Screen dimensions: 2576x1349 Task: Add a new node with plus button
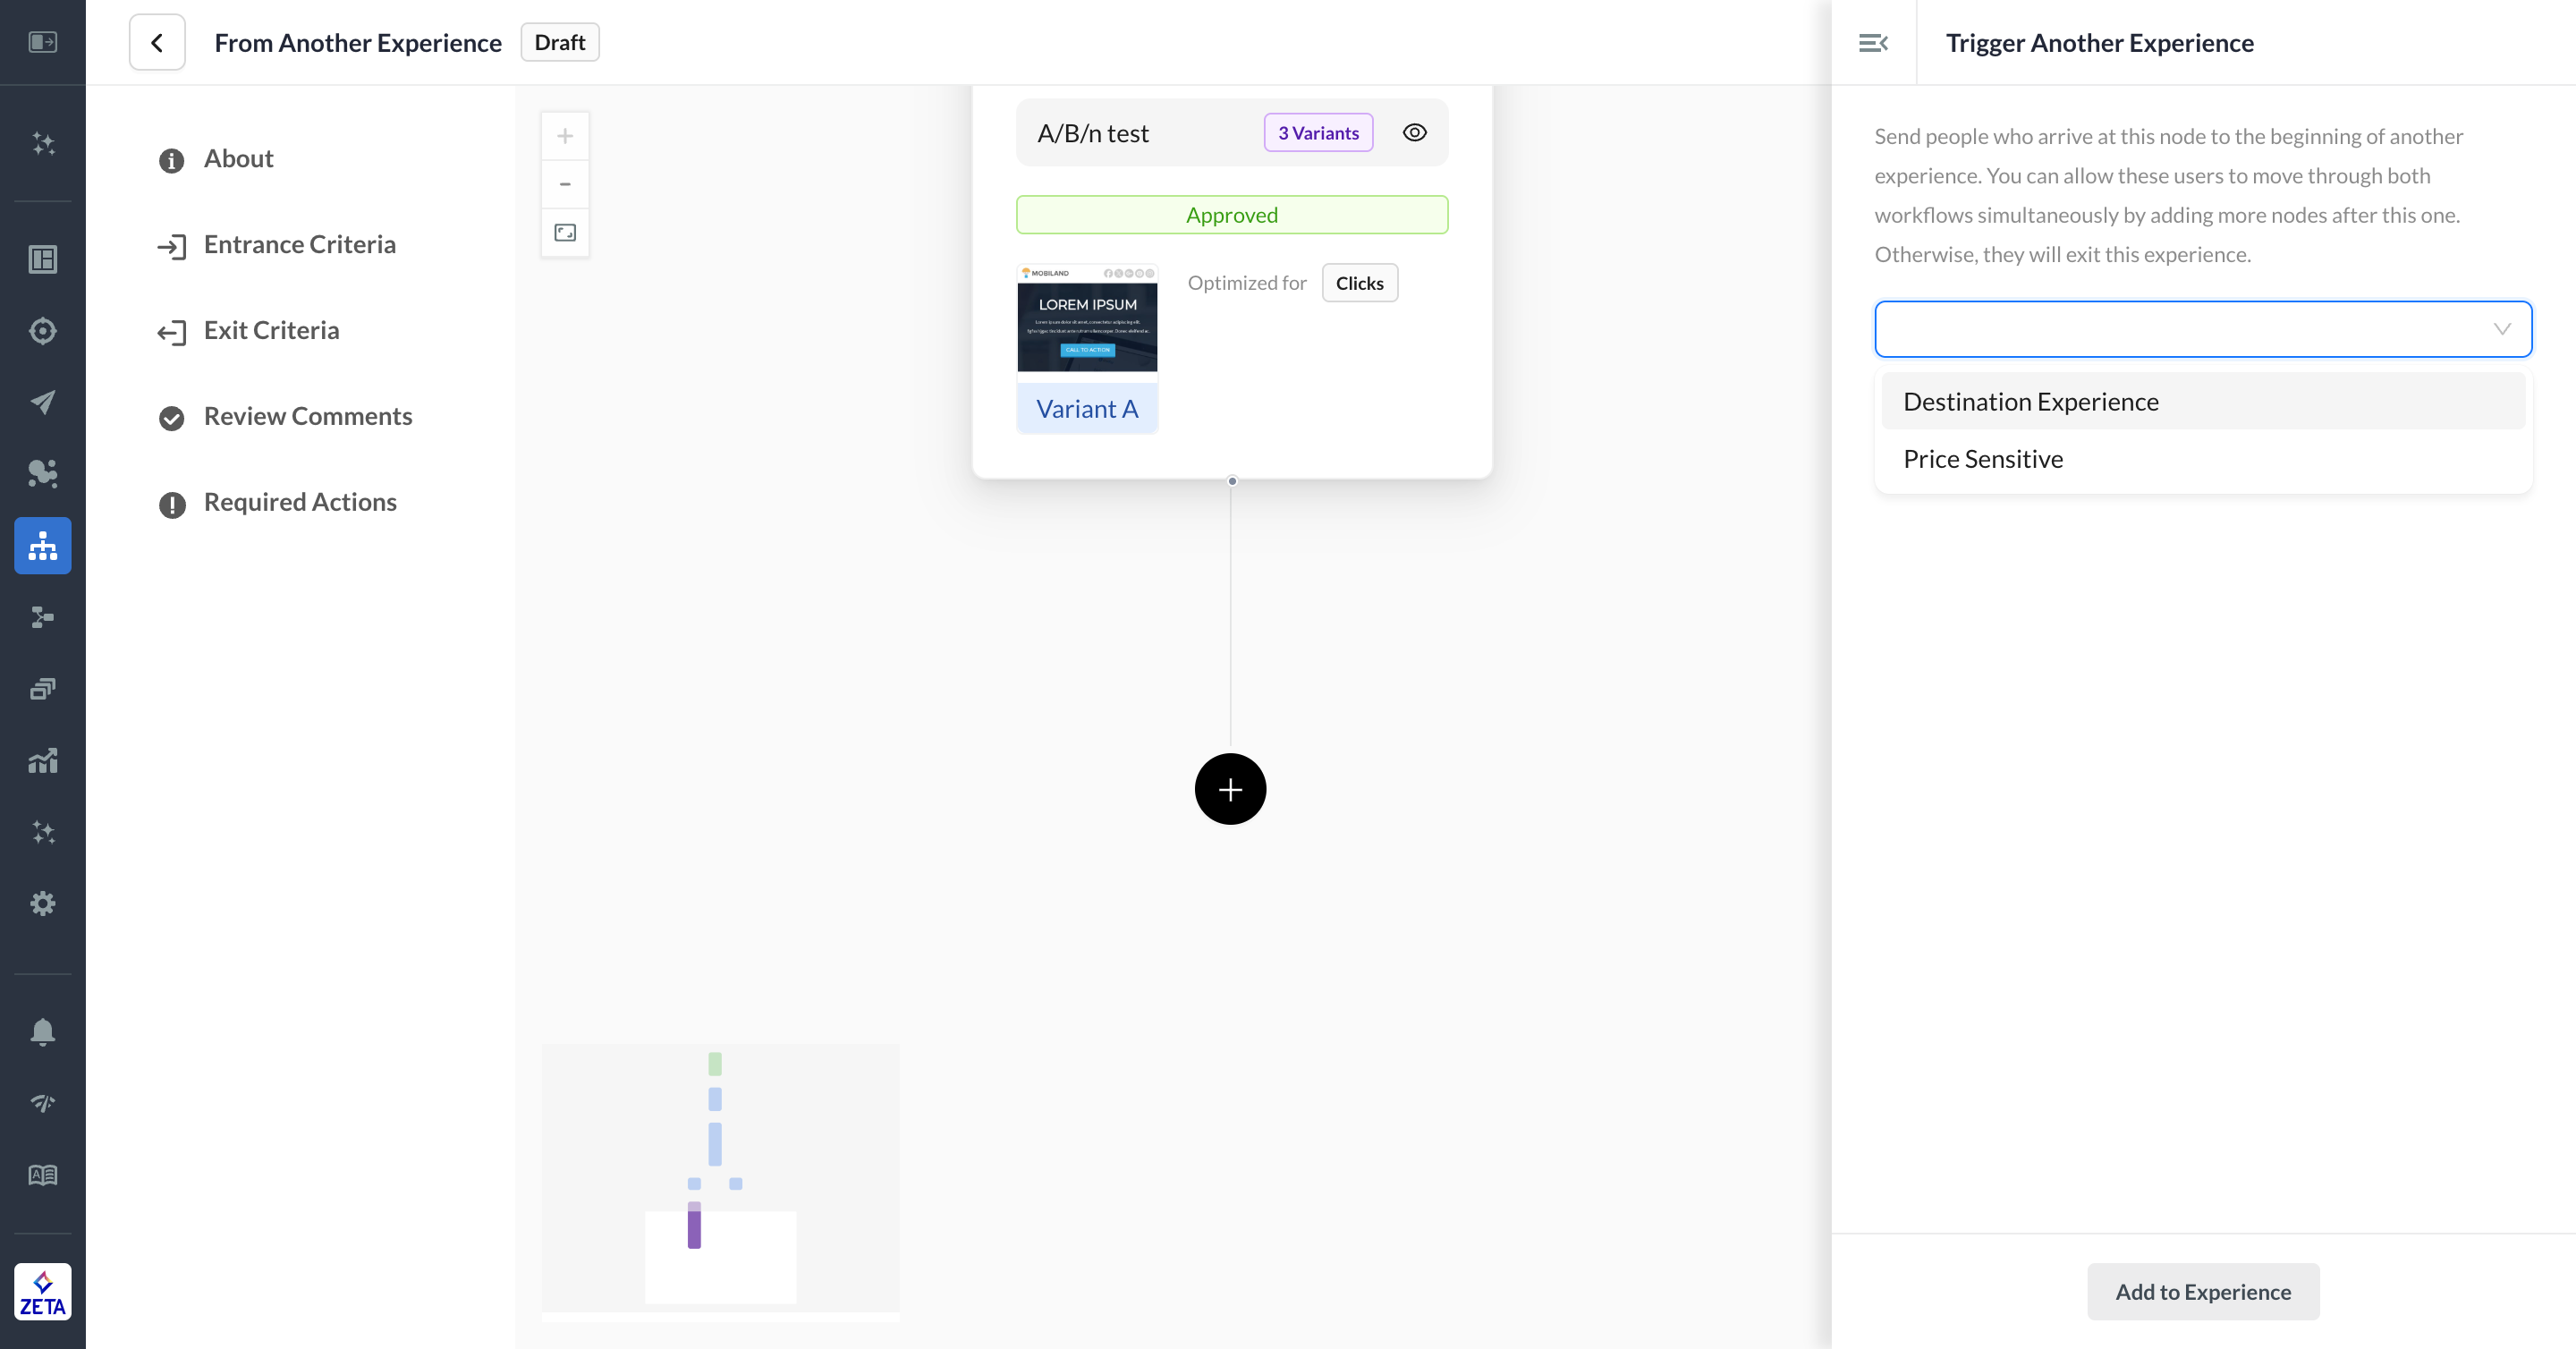(x=1230, y=789)
